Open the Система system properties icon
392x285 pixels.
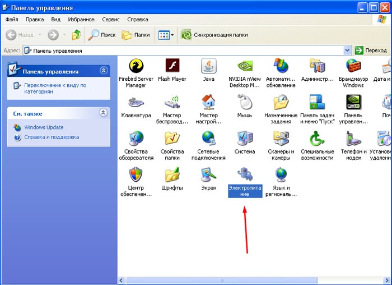(x=245, y=139)
